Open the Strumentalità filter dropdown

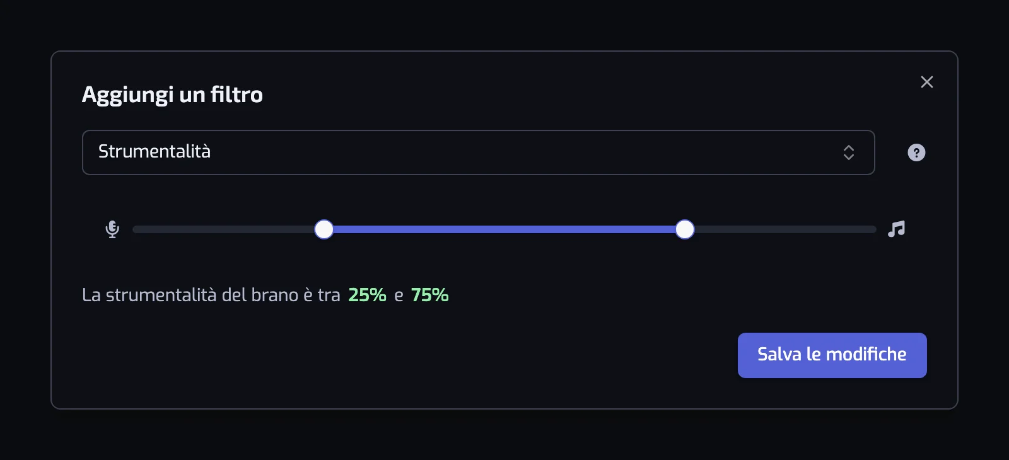(478, 152)
